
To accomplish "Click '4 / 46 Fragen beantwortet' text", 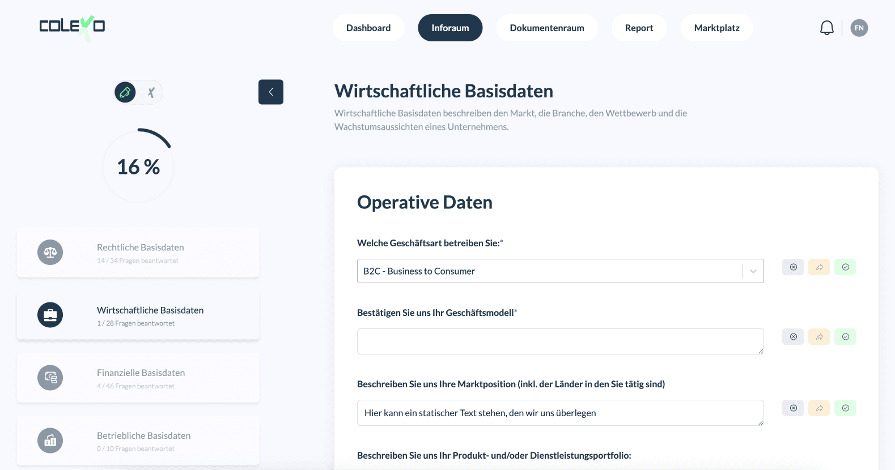I will pyautogui.click(x=135, y=386).
